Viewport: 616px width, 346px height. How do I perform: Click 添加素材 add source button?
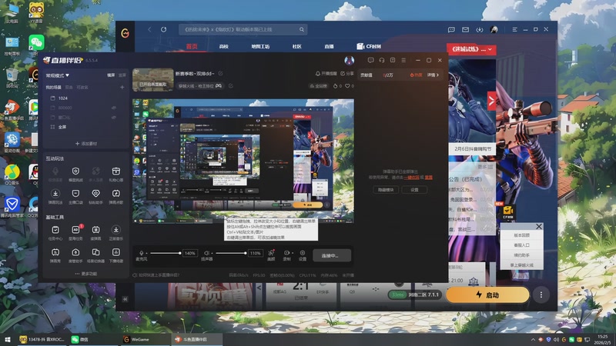click(86, 144)
